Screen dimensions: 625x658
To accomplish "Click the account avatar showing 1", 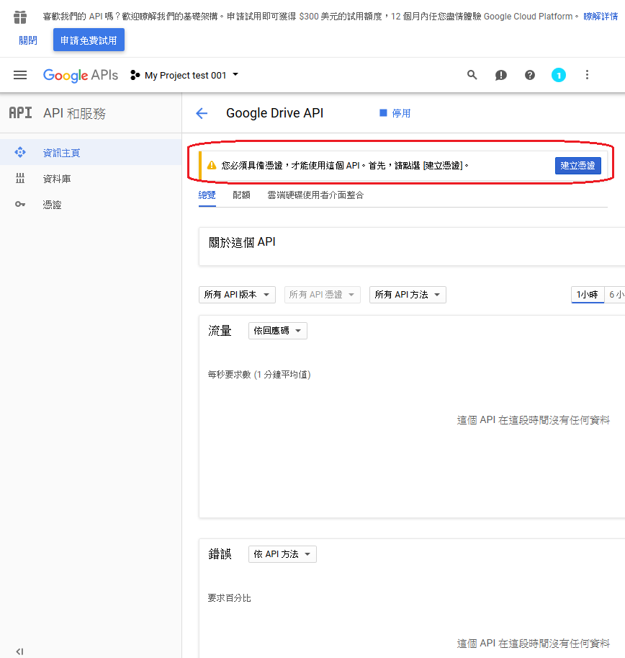I will click(x=559, y=75).
